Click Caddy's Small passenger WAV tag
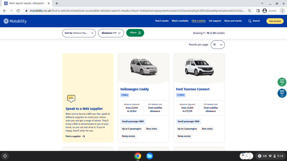 tap(133, 122)
